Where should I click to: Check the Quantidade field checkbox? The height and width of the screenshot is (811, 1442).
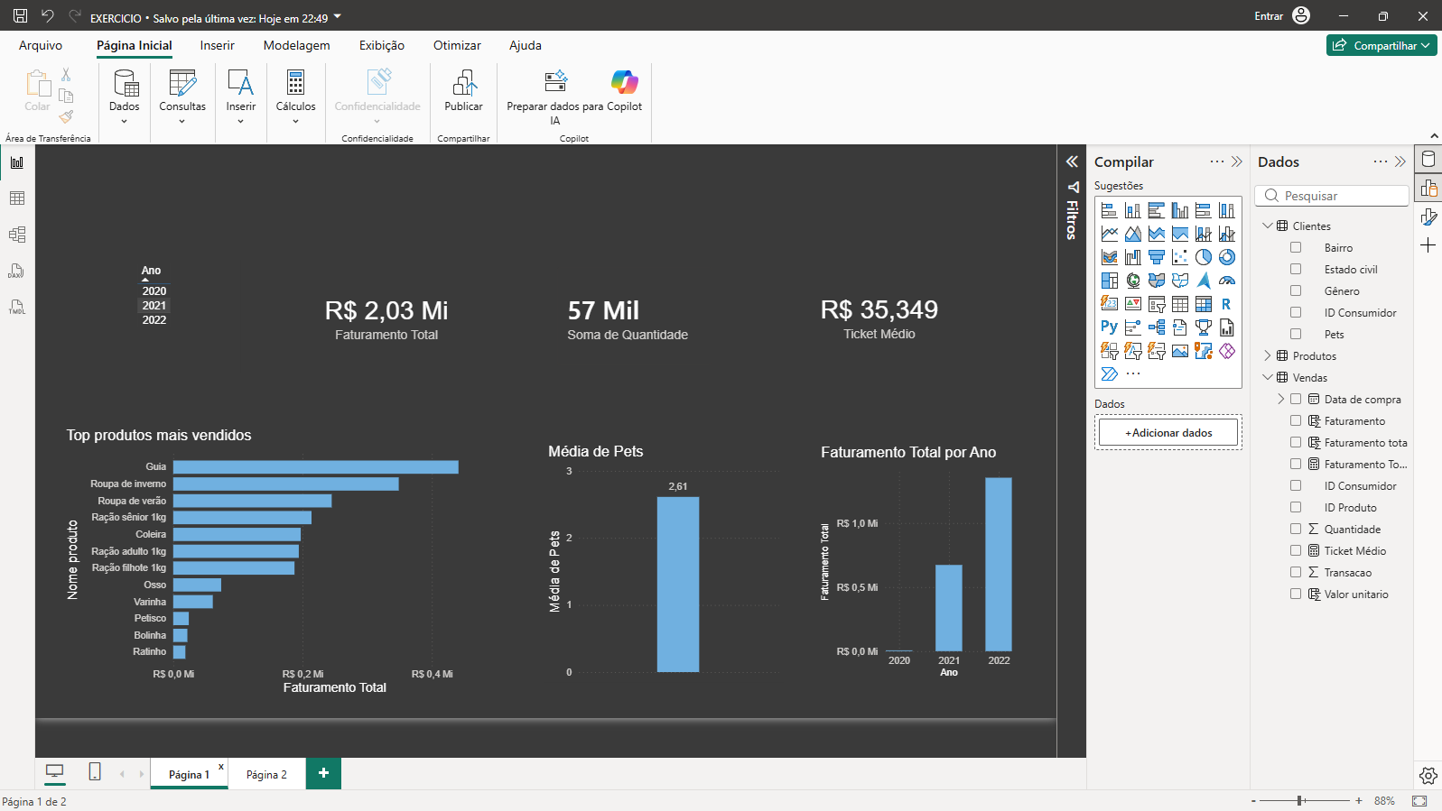[1296, 529]
